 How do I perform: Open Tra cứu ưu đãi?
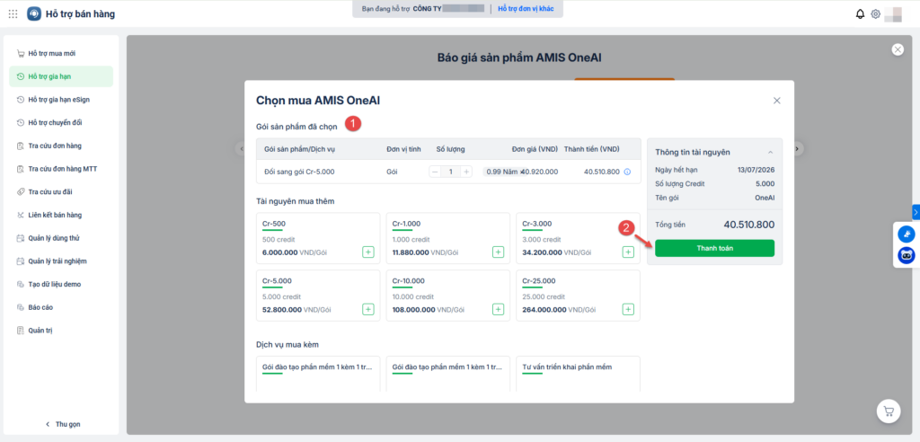point(61,192)
